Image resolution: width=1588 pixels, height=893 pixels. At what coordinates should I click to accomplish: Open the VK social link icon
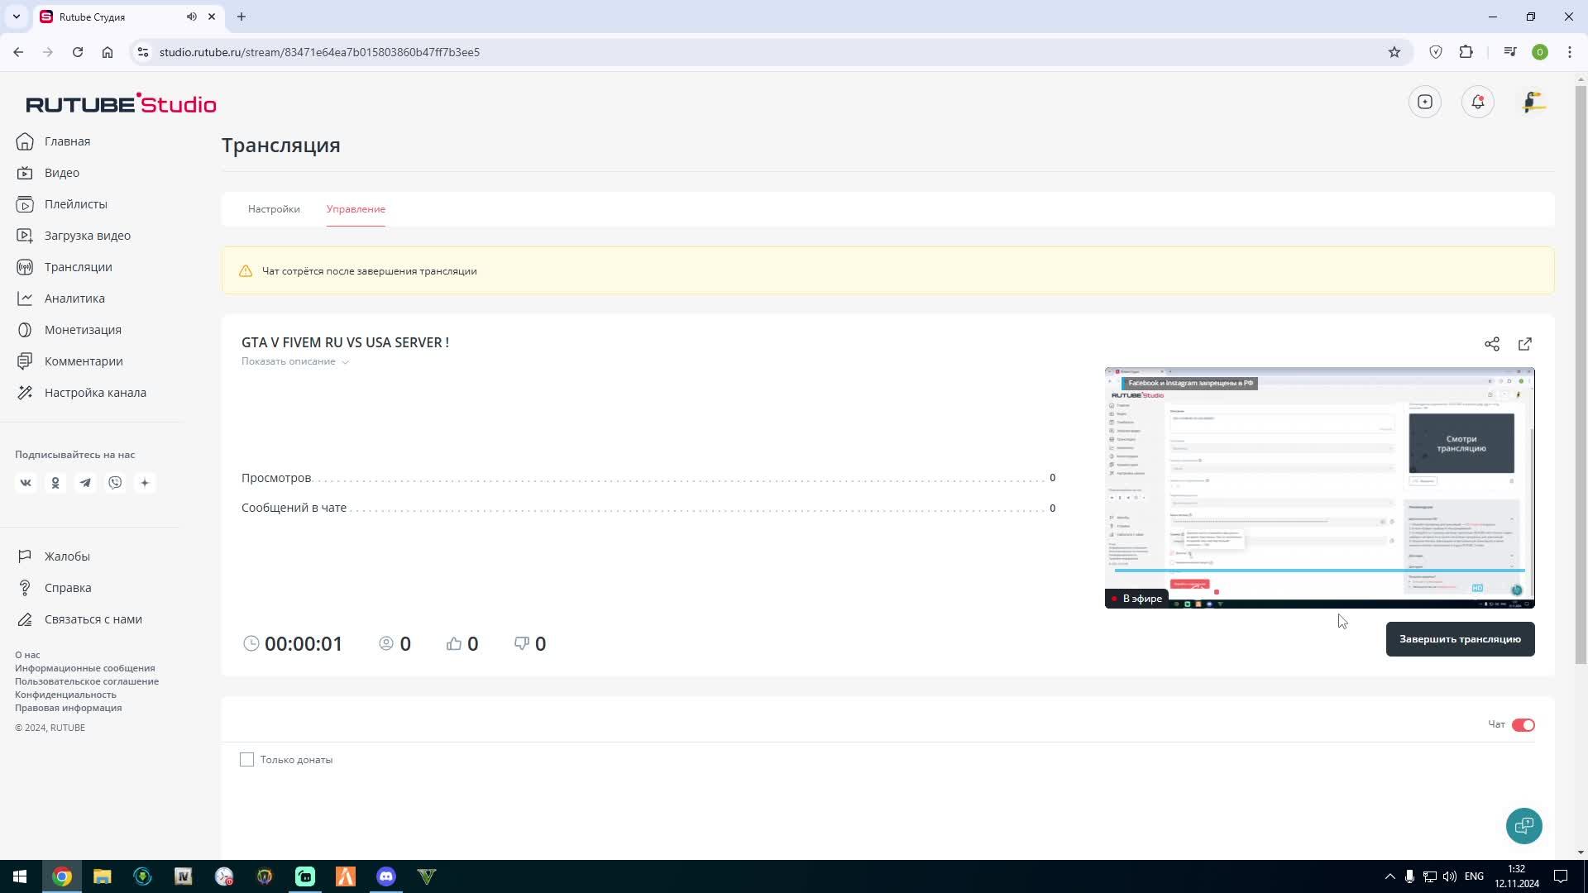pos(26,483)
